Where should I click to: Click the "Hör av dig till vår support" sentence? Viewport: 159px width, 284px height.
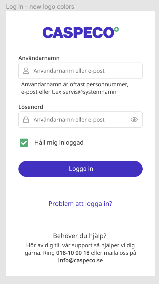(58, 245)
